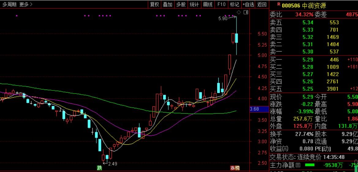Click the lowest candlestick near 2.49
This screenshot has height=172, width=358.
103,157
